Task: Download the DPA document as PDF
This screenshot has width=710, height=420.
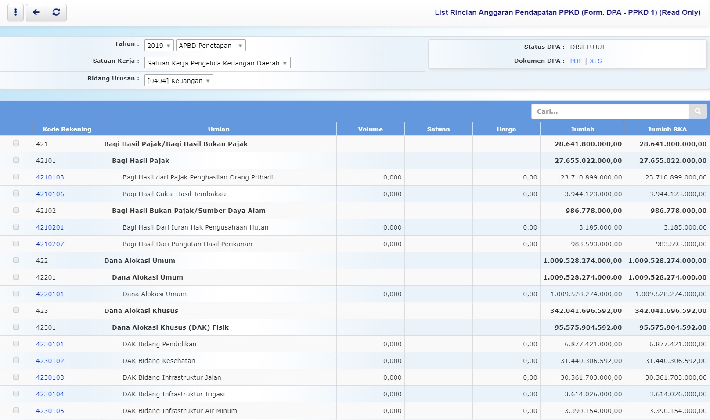Action: pyautogui.click(x=576, y=61)
